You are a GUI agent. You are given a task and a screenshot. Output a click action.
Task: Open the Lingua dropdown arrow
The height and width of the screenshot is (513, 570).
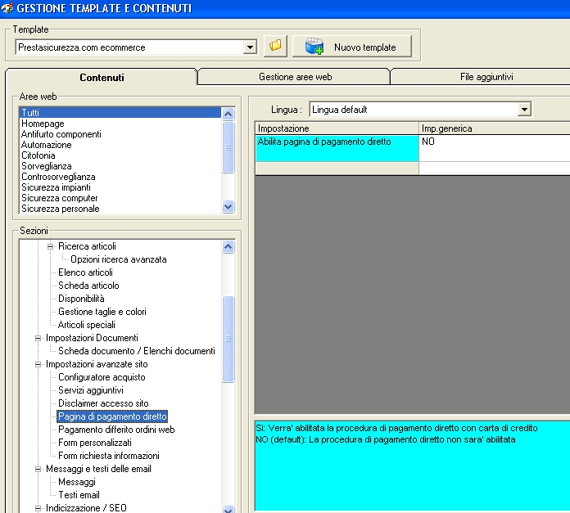click(x=524, y=110)
